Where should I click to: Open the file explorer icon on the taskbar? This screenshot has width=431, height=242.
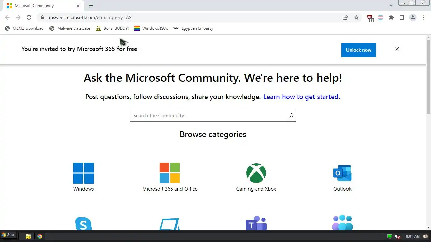pyautogui.click(x=28, y=236)
